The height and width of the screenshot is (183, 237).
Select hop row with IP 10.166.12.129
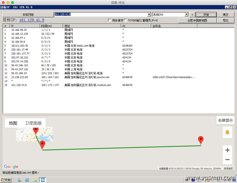tap(118, 34)
